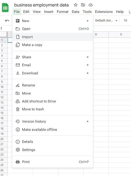Choose Import from the File menu
This screenshot has height=176, width=131.
click(x=53, y=37)
